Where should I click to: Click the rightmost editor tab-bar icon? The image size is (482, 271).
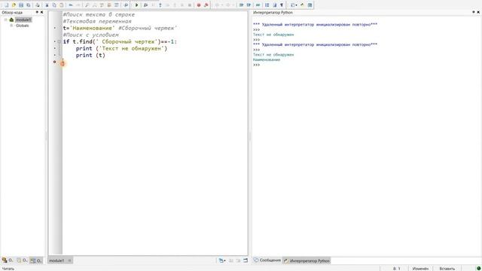(x=246, y=260)
